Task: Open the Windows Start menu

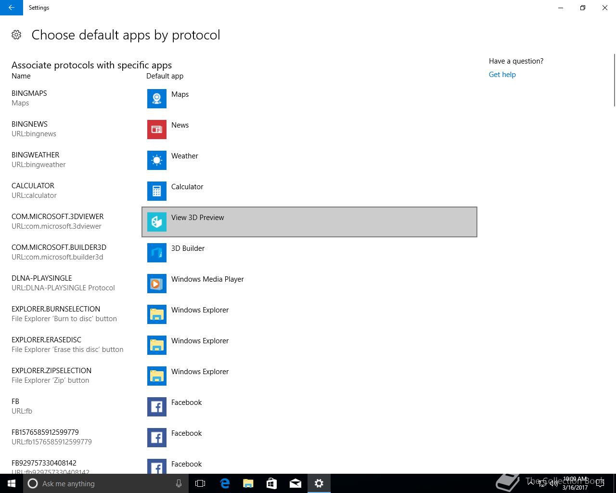Action: point(12,483)
